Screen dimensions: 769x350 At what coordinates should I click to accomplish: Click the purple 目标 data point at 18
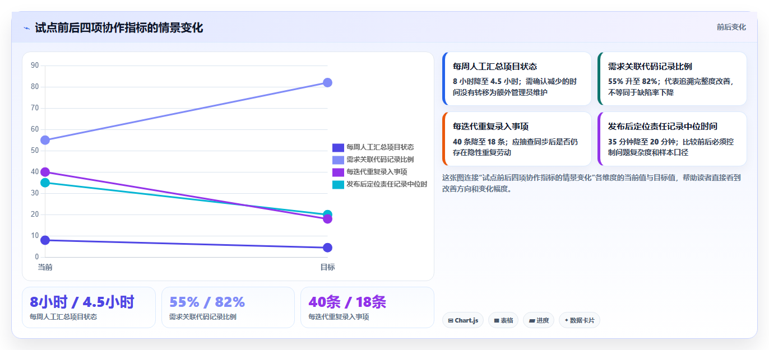click(328, 219)
